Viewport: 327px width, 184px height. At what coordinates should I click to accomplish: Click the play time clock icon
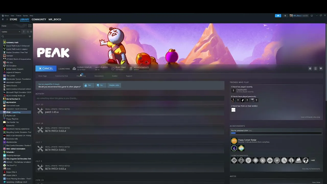(x=113, y=68)
